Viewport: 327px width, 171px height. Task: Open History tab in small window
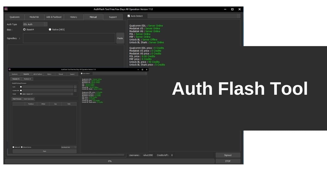click(x=49, y=74)
